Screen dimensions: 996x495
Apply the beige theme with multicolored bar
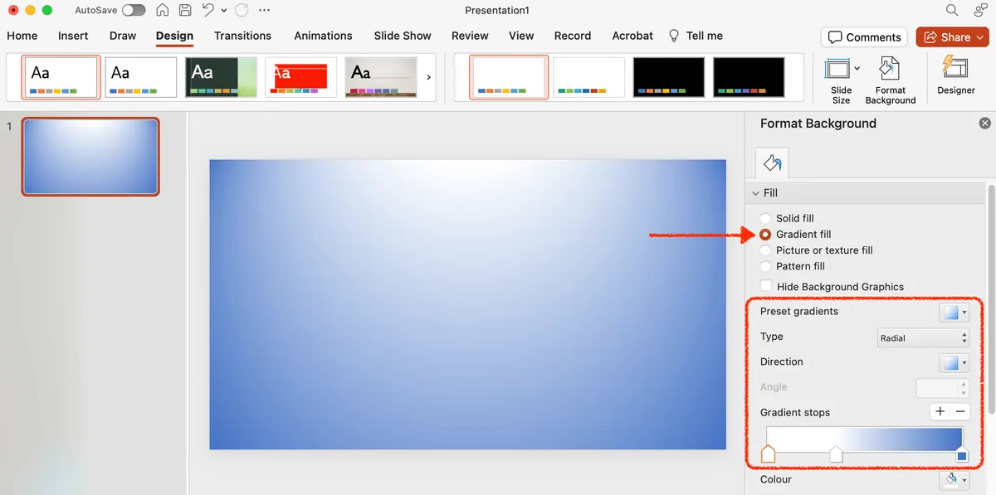point(382,78)
